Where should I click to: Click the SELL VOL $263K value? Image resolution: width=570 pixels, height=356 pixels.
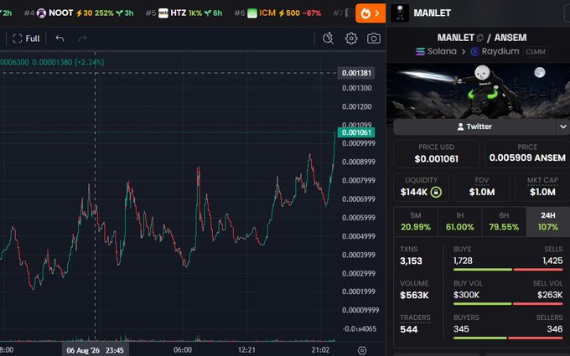click(x=550, y=295)
